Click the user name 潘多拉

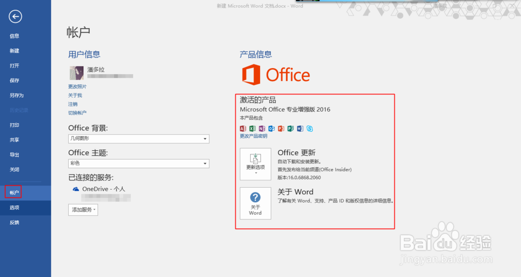click(96, 70)
